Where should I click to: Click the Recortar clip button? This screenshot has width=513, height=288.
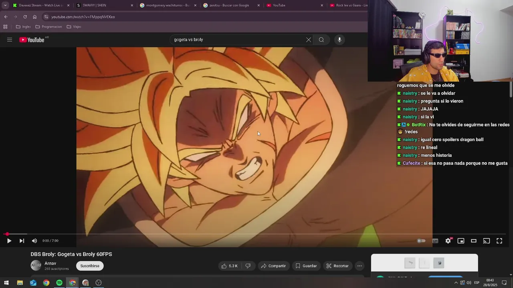tap(337, 266)
